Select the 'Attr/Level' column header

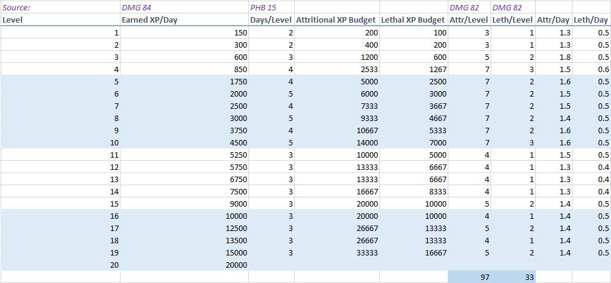469,20
